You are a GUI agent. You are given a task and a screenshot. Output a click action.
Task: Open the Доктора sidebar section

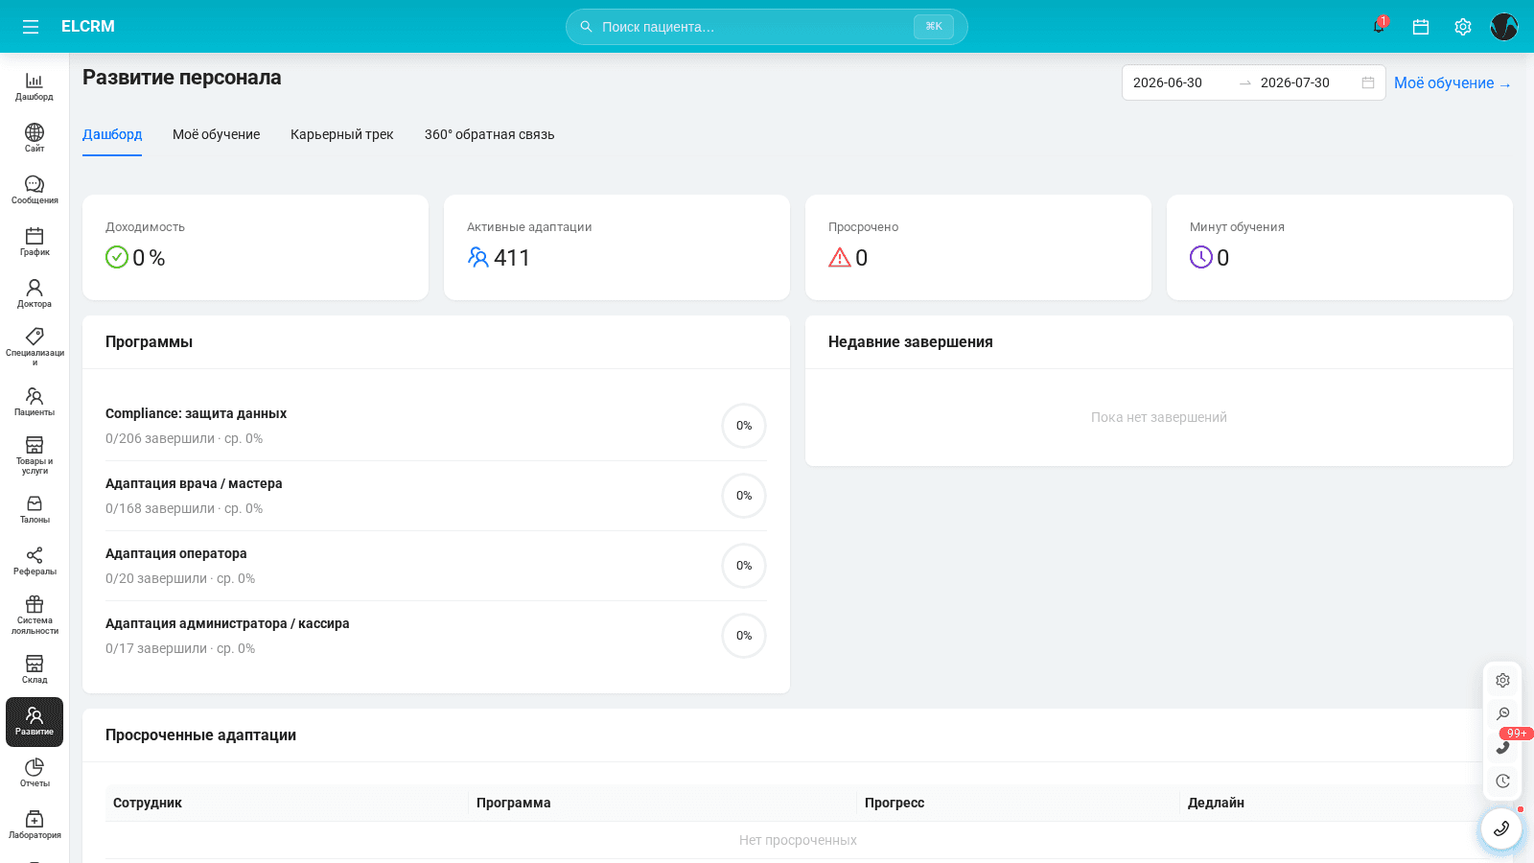tap(35, 293)
